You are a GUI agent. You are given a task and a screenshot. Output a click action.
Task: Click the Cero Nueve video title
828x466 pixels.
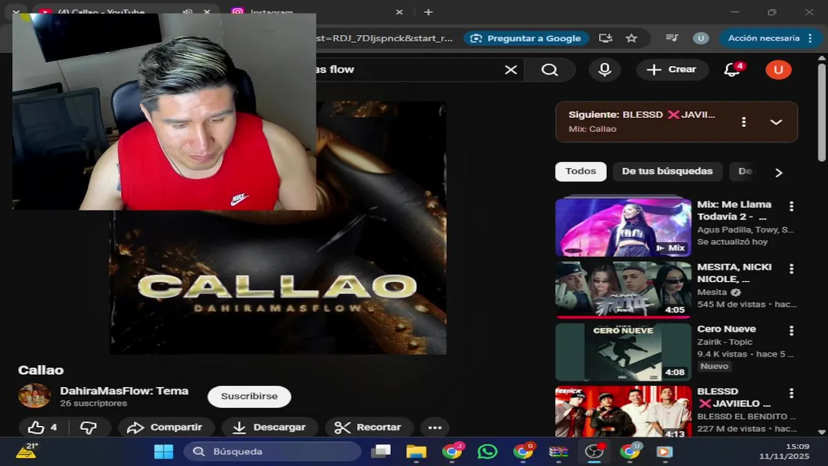pyautogui.click(x=726, y=329)
